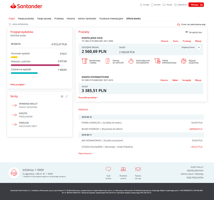Open the help question mark in Skróty
The width and height of the screenshot is (214, 200).
(x=62, y=96)
